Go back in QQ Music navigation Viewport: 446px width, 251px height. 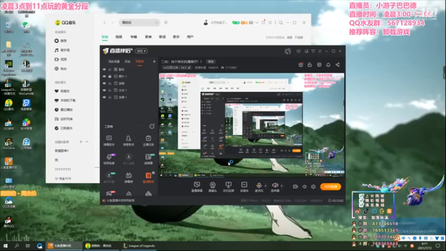tap(105, 22)
